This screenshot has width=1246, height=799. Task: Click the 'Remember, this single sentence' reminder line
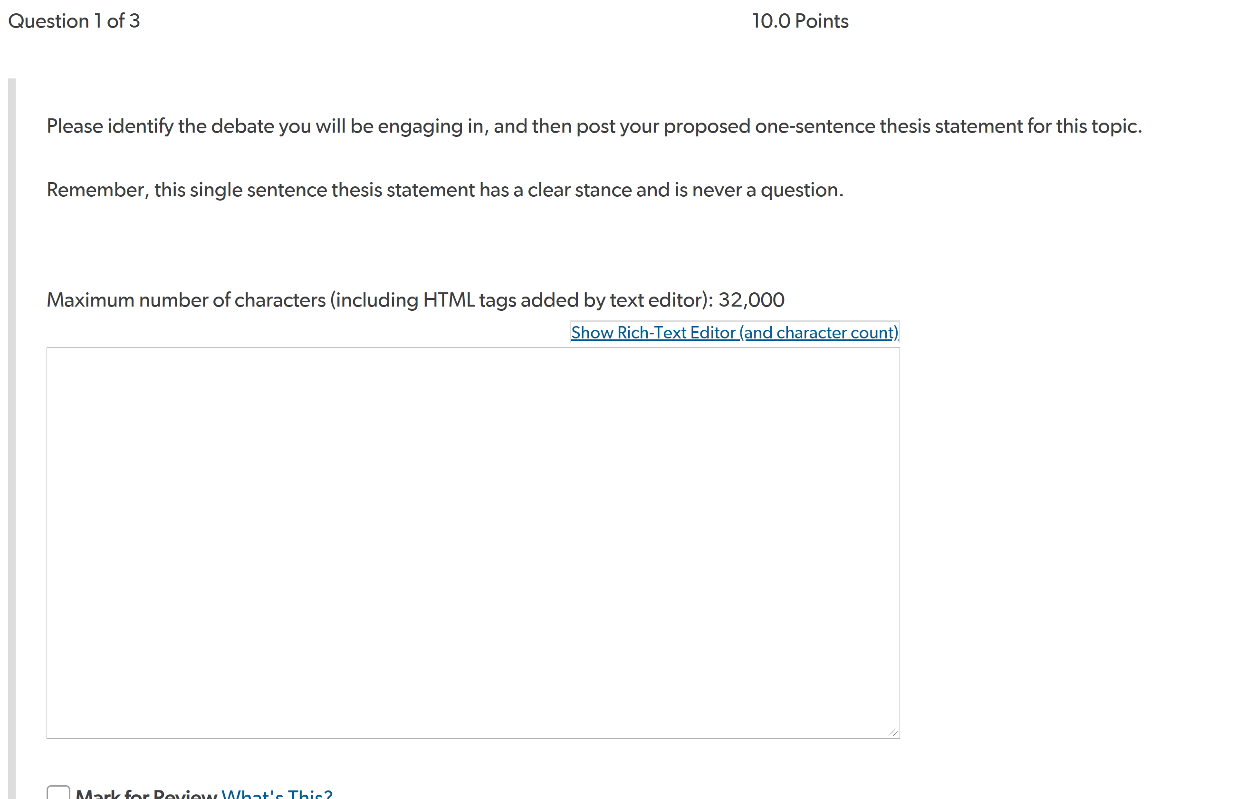tap(445, 190)
